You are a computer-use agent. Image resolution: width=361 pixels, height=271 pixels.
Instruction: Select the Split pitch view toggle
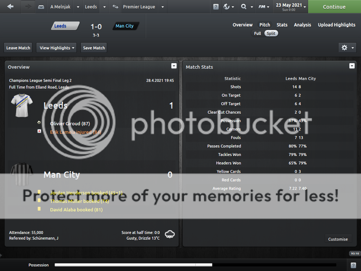click(271, 33)
